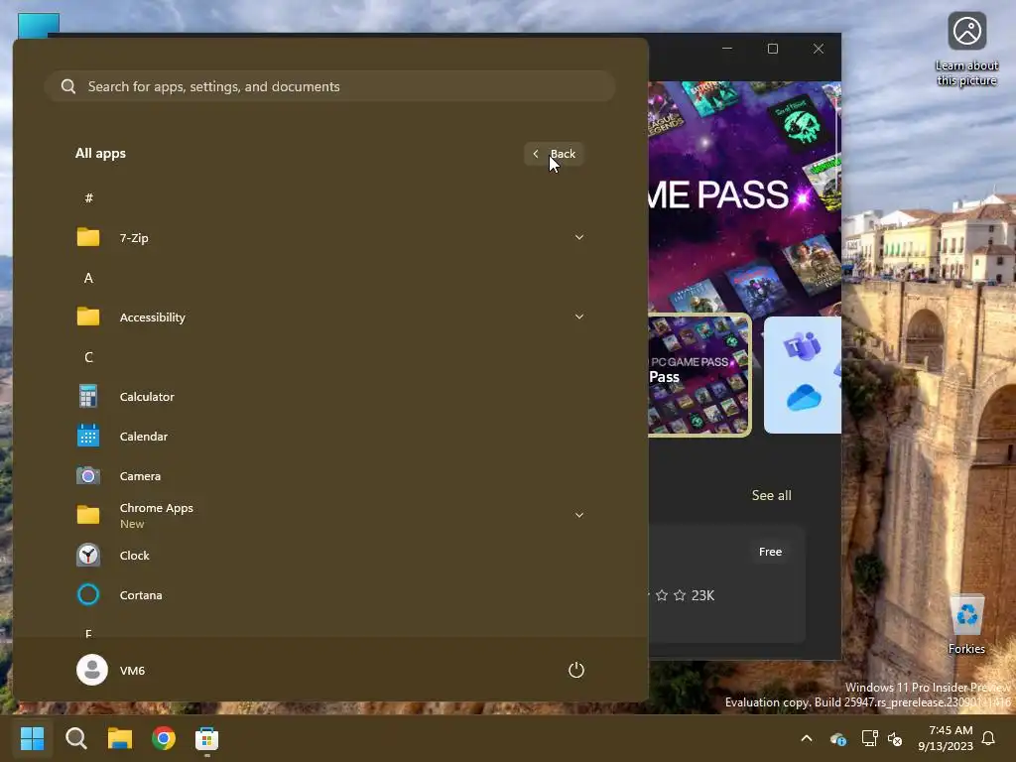Open the muted volume tray icon
Screen dimensions: 1016x762
point(895,738)
